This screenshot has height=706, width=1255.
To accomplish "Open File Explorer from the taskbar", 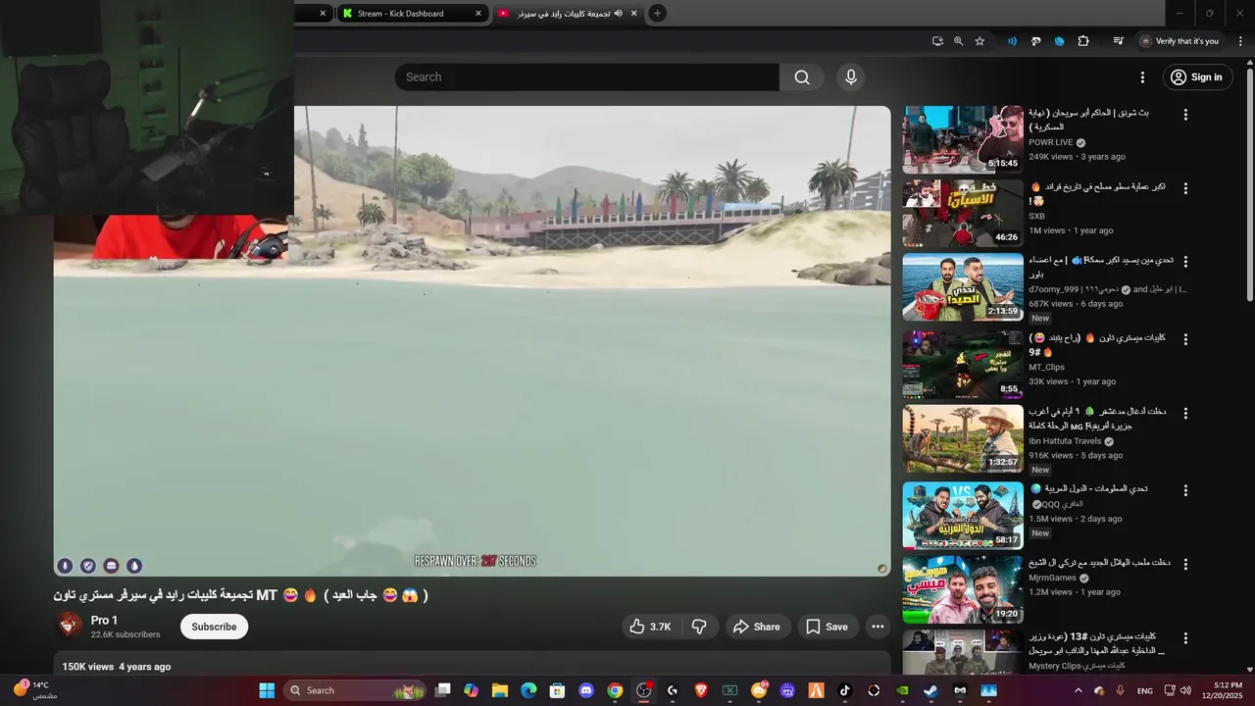I will (500, 690).
